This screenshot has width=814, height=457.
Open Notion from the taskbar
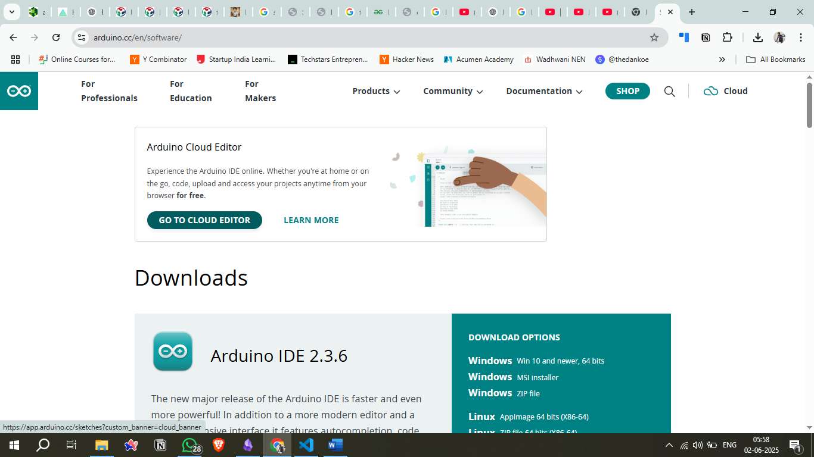[160, 445]
